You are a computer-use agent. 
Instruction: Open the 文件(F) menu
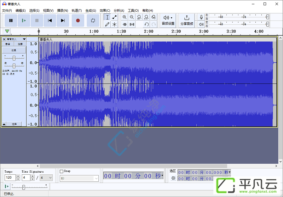coord(7,11)
